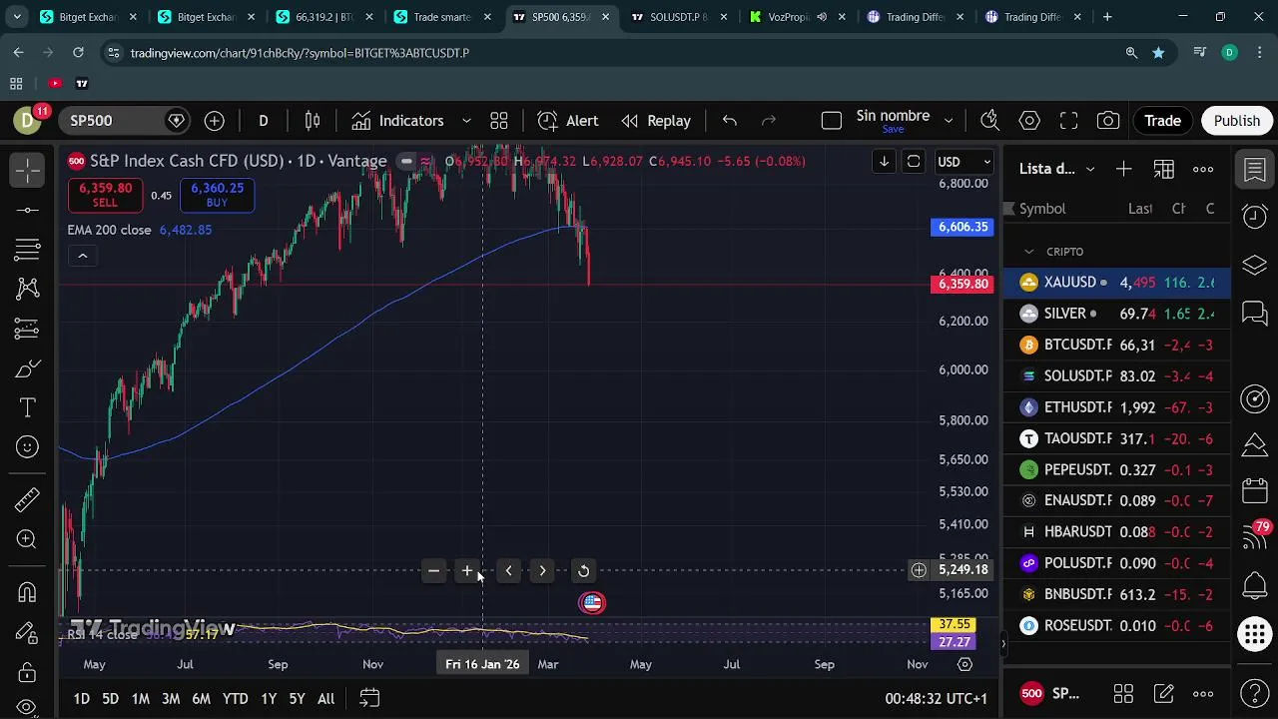Select the All time range
The height and width of the screenshot is (719, 1278).
[325, 699]
